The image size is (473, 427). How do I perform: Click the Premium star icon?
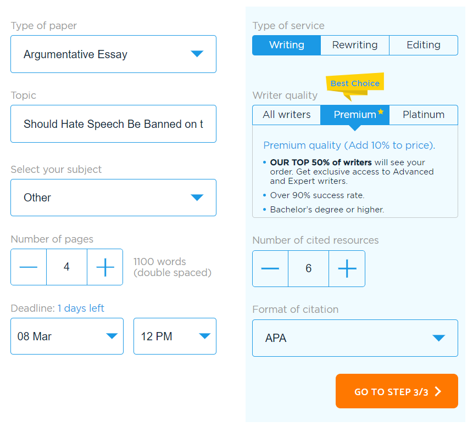click(x=381, y=111)
